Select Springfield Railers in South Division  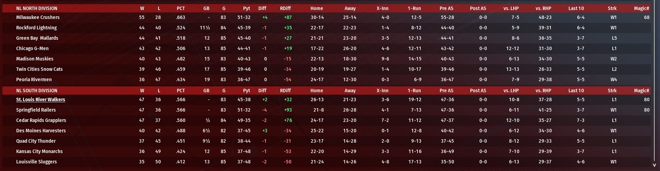pos(36,110)
